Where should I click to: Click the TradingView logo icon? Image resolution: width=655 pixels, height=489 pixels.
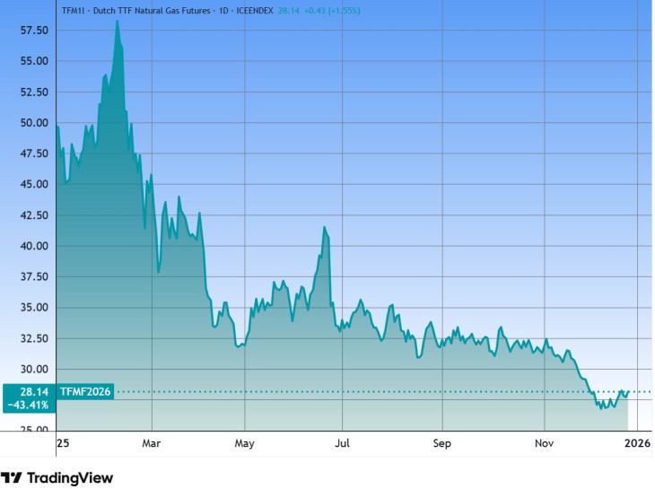[x=12, y=478]
